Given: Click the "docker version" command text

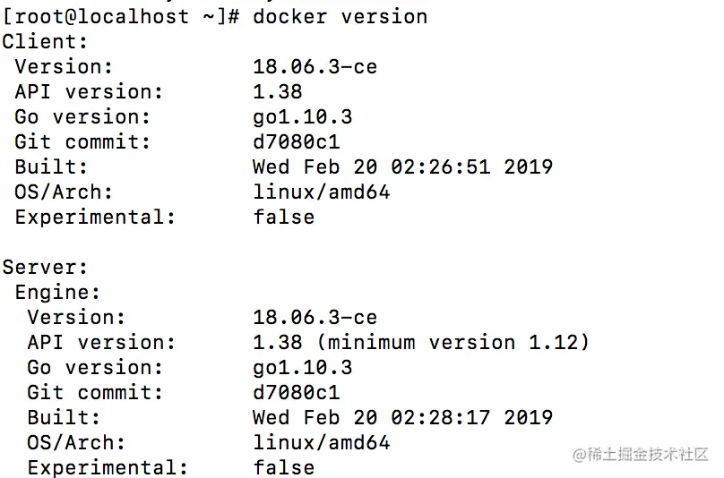Looking at the screenshot, I should click(340, 16).
